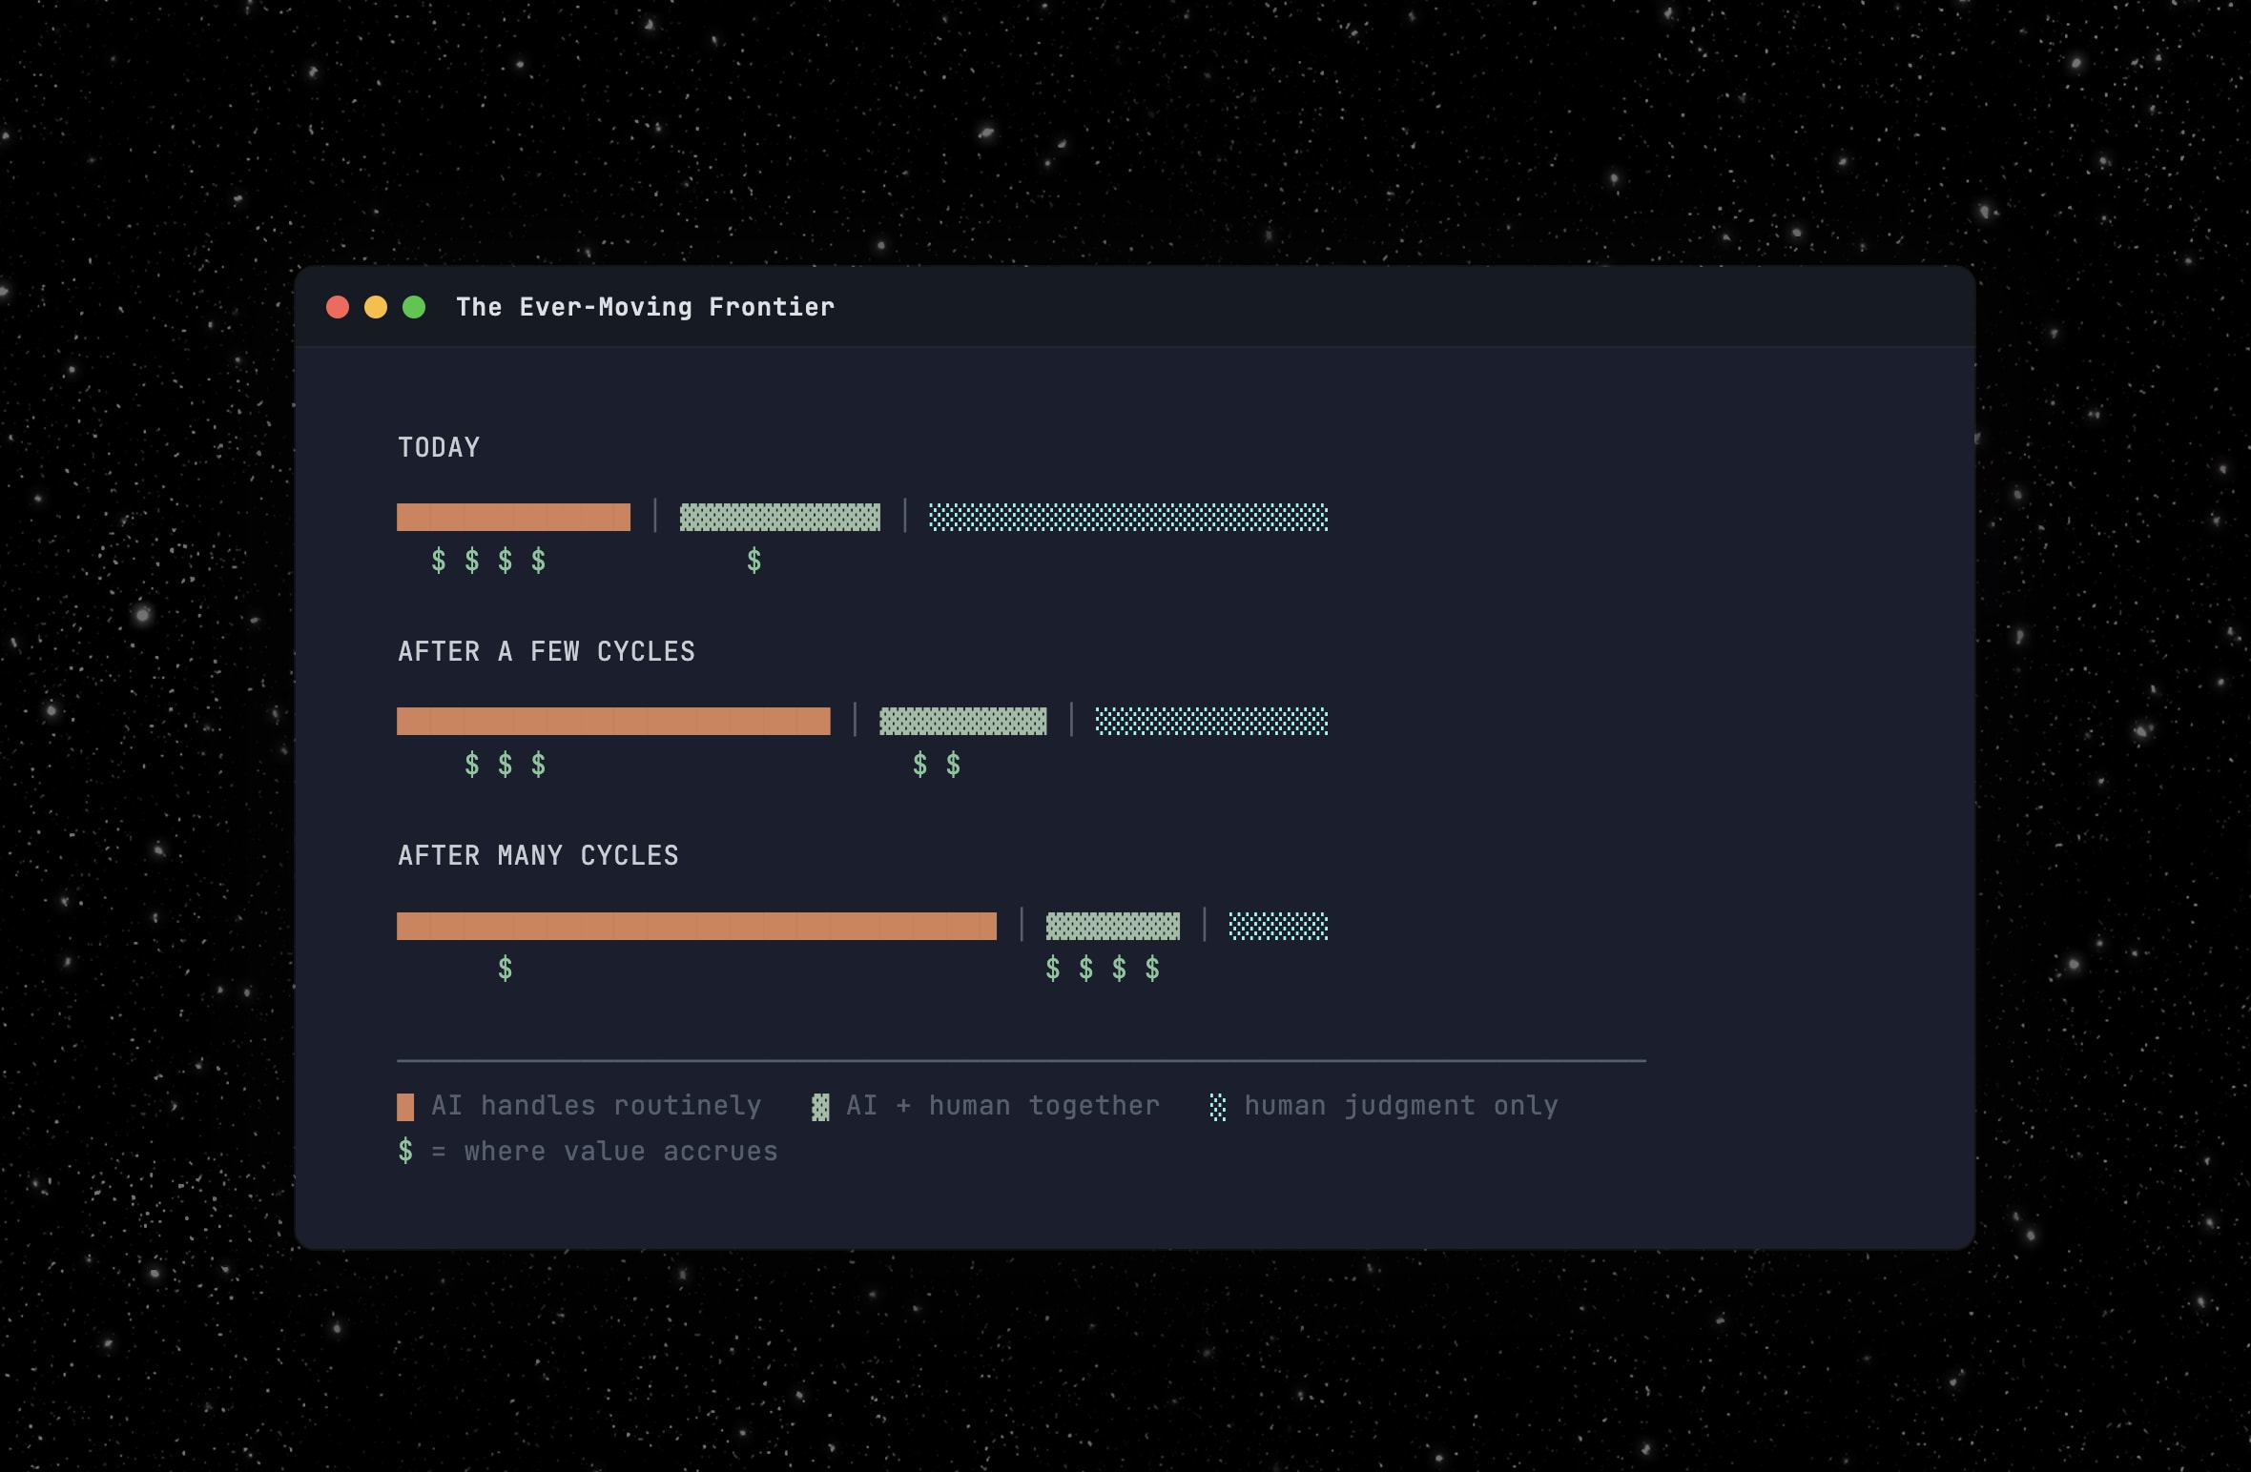Click the window title 'The Ever-Moving Frontier'
Image resolution: width=2251 pixels, height=1472 pixels.
[645, 307]
